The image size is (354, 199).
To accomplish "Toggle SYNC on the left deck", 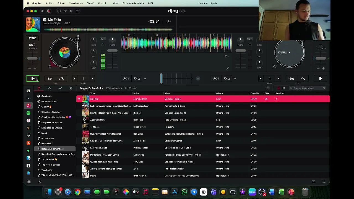I will 32,38.
